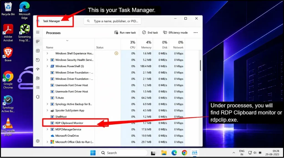Open Chrome from the taskbar
Viewport: 284px width, 158px height.
[x=184, y=153]
